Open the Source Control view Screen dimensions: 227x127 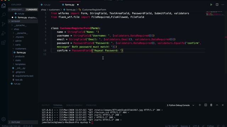coord(4,24)
